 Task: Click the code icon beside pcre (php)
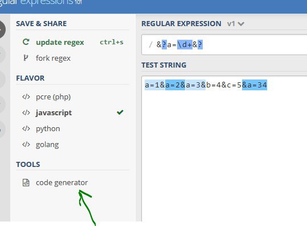[x=26, y=97]
